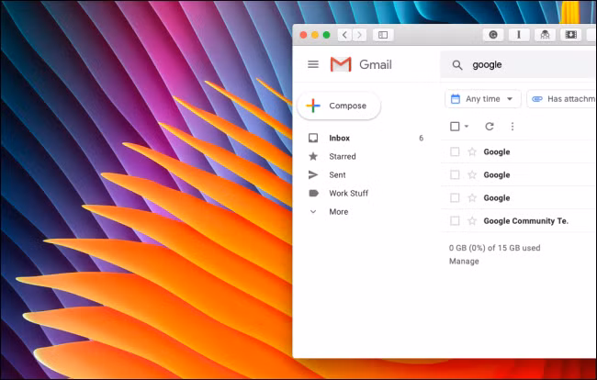Open the Any time date filter dropdown
Screen dimensions: 597x380
pyautogui.click(x=483, y=99)
